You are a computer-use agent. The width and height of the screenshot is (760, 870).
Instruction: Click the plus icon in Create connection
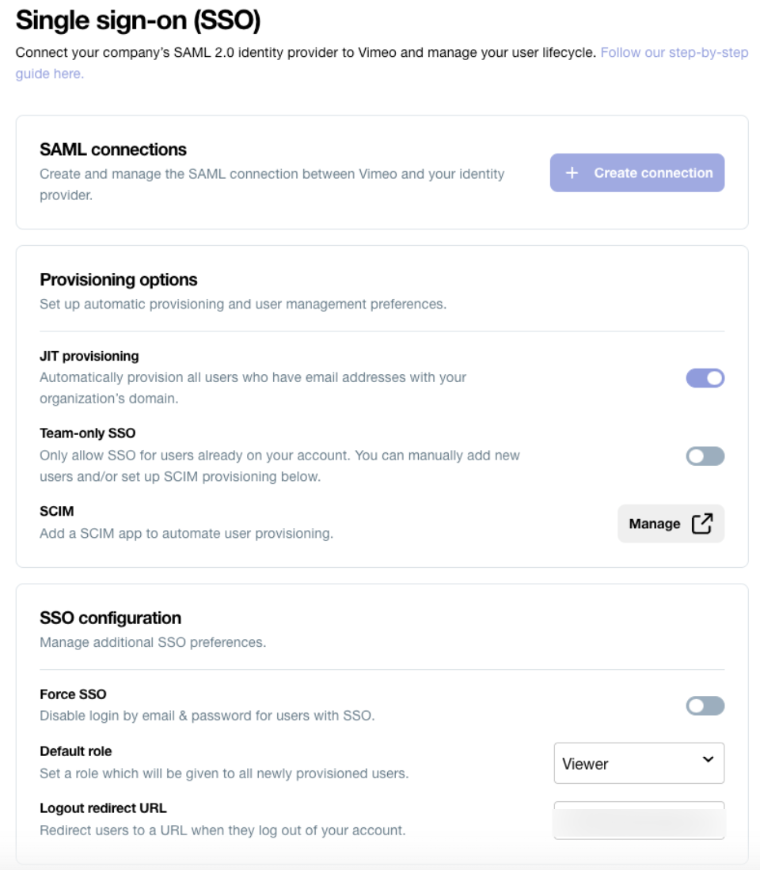572,173
